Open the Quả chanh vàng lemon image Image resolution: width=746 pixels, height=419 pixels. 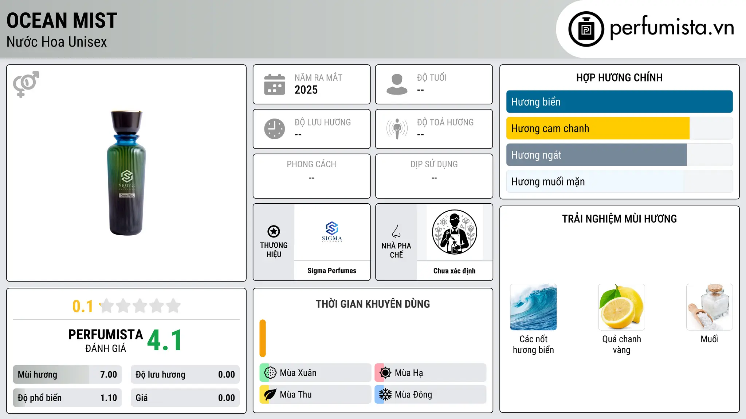click(621, 307)
